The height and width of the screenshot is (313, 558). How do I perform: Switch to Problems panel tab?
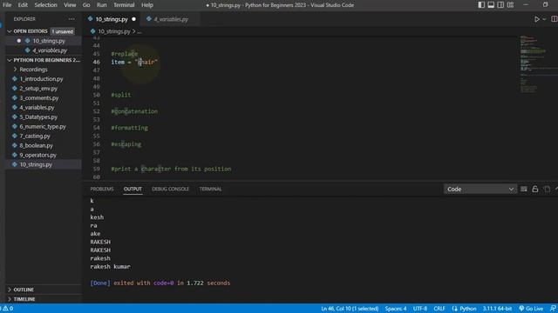(x=102, y=189)
